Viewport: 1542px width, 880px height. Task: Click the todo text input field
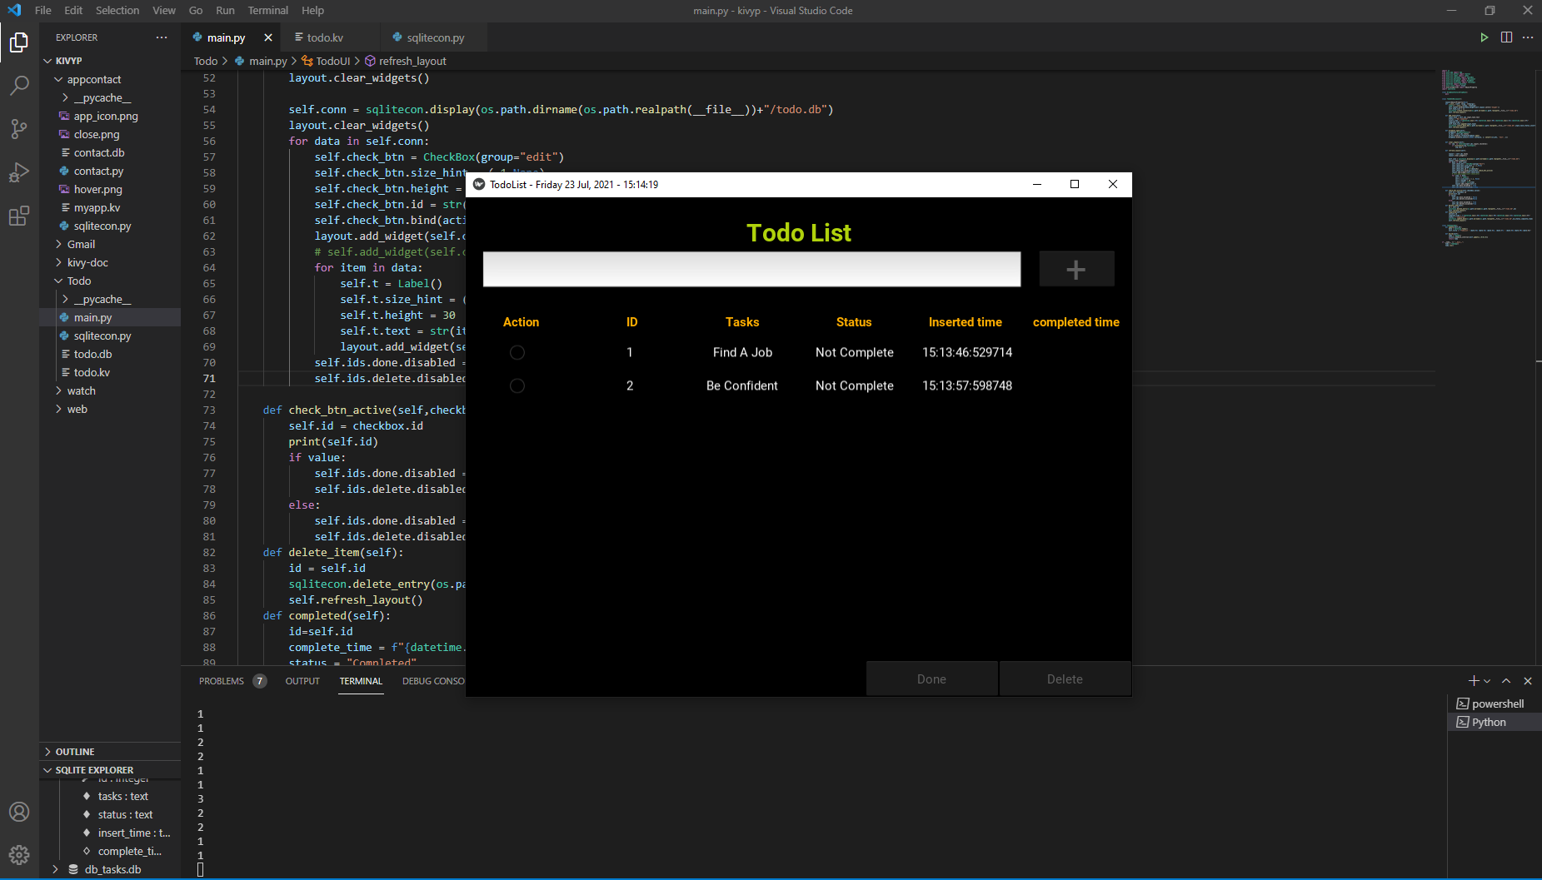click(x=751, y=268)
